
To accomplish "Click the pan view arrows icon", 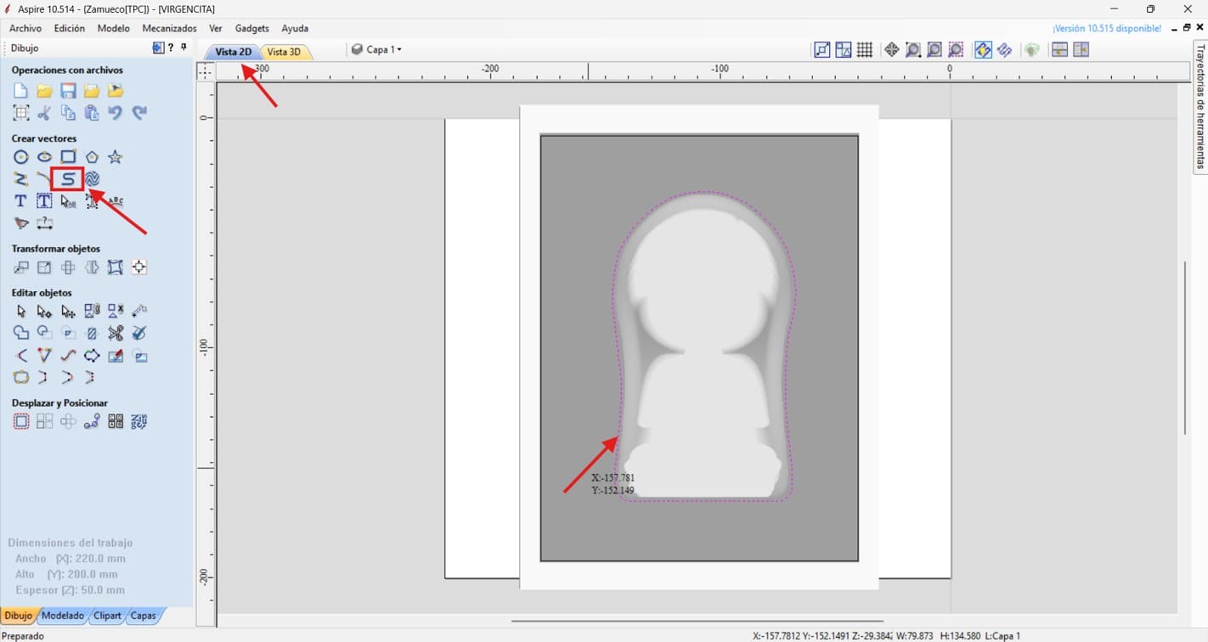I will point(891,50).
